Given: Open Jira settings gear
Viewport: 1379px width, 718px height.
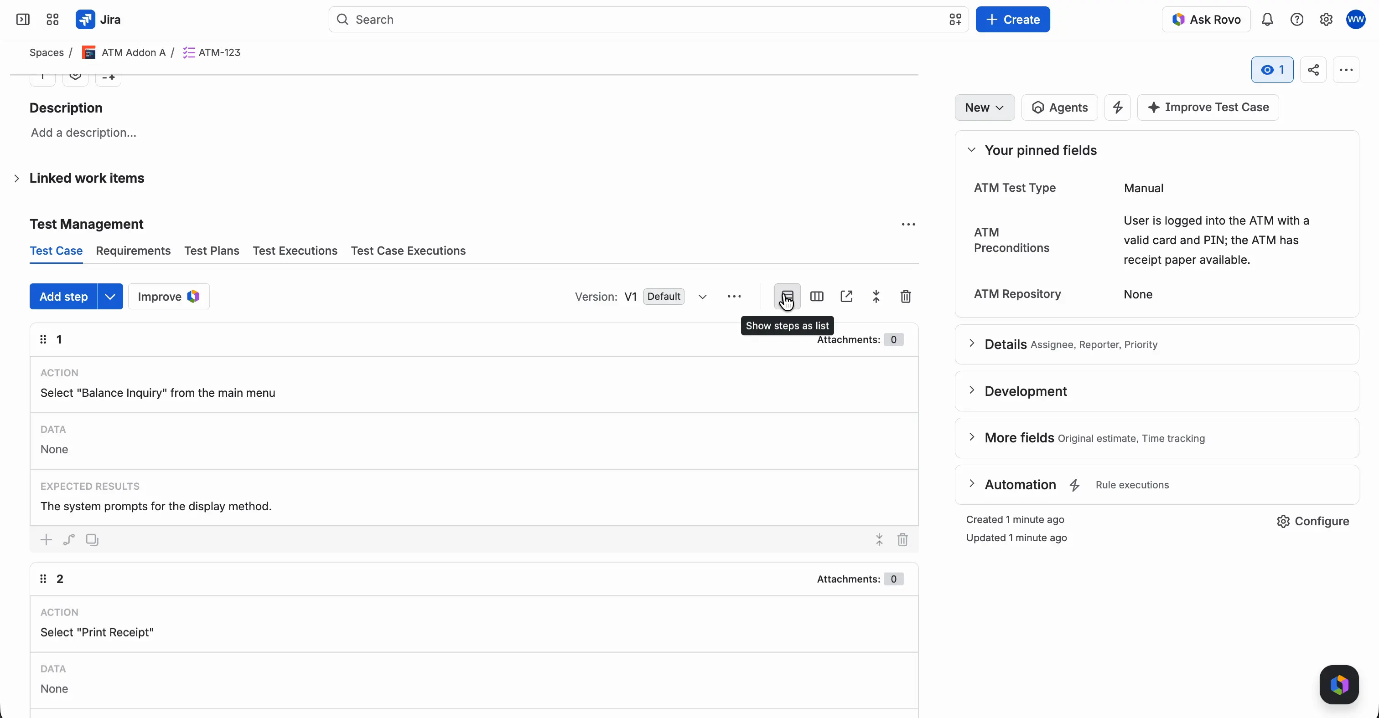Looking at the screenshot, I should click(1326, 20).
